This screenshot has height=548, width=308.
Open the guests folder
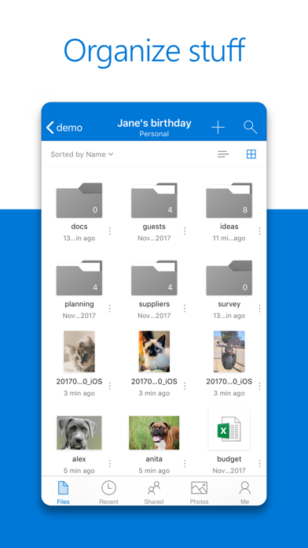coord(154,200)
